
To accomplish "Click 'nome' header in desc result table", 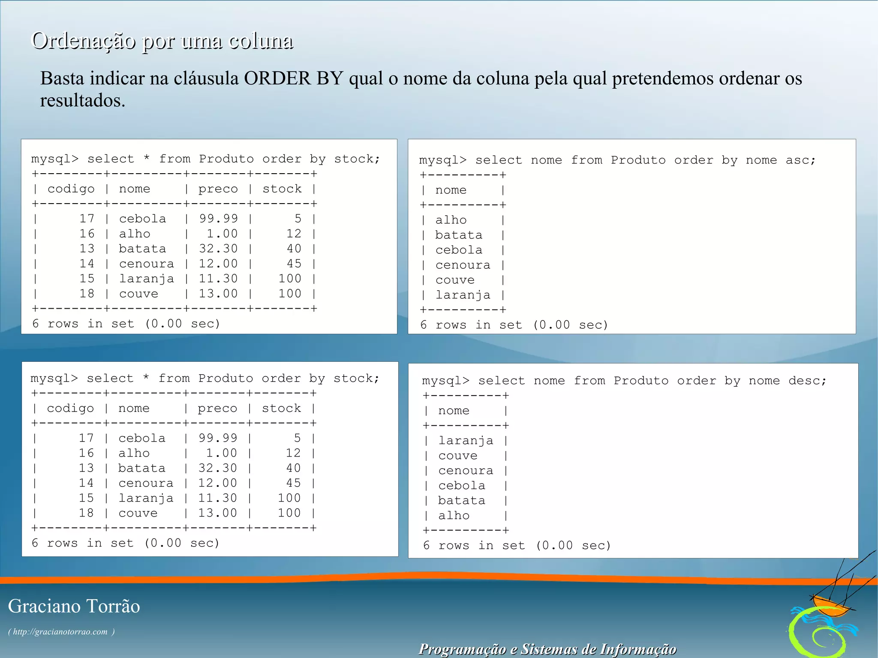I will (454, 411).
